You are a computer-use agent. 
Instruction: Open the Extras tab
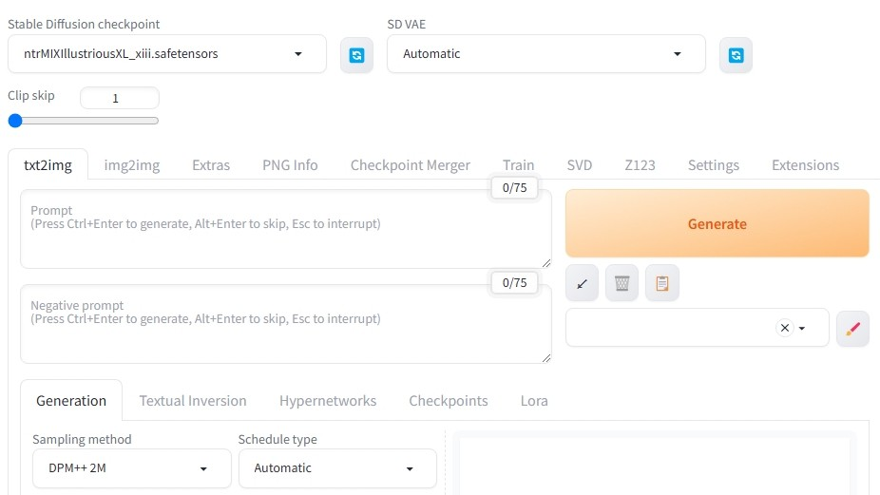[211, 165]
